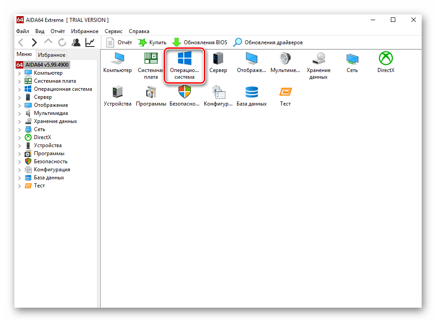Click the Купить button
436x322 pixels.
[152, 42]
